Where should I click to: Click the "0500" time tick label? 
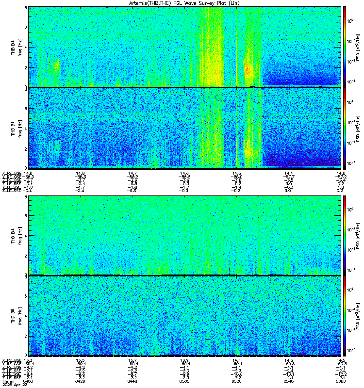(x=184, y=381)
